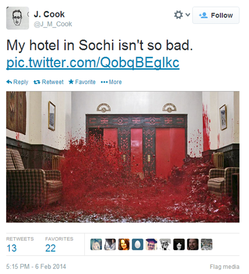
Task: Open the blonde woman's avatar
Action: [96, 244]
